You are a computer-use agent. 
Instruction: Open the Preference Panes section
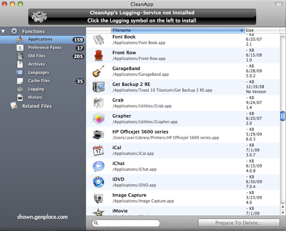point(43,48)
